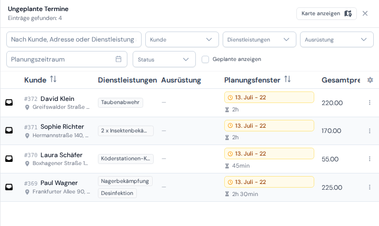Open the Kunde filter dropdown
379x226 pixels.
click(182, 39)
